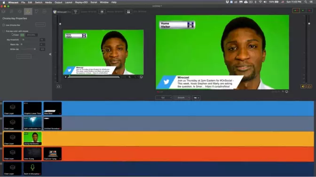Click the preview zoom magnifier icon

pos(129,77)
